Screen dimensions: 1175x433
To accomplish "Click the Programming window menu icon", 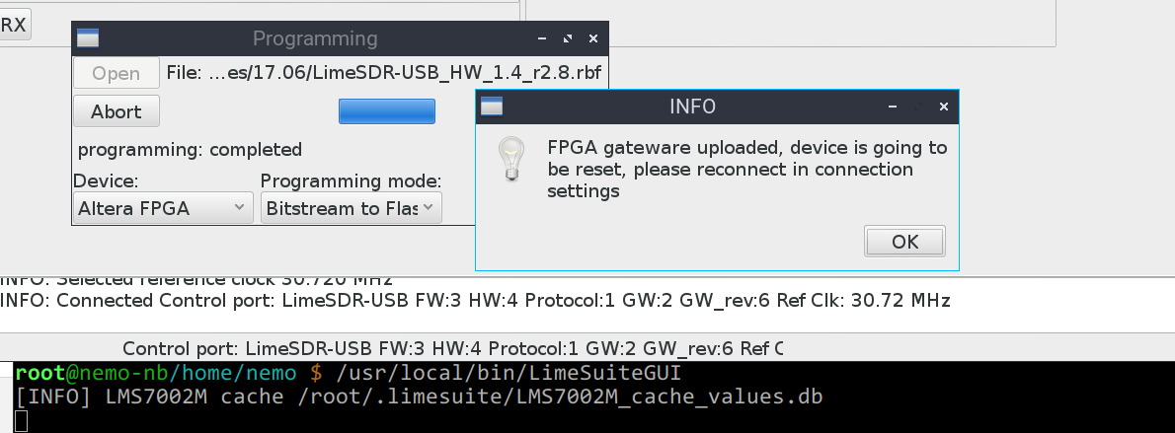I will click(x=89, y=38).
